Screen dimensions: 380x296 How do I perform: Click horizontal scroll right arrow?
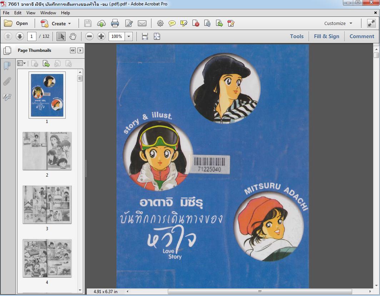pyautogui.click(x=370, y=291)
